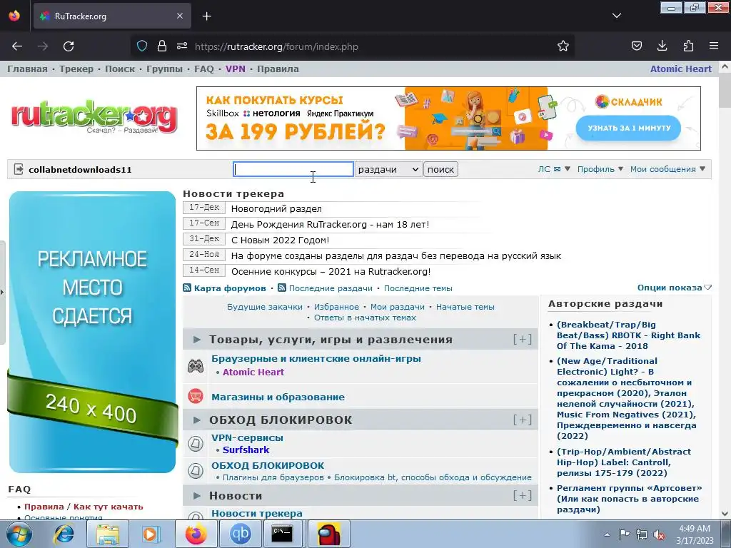The height and width of the screenshot is (548, 731).
Task: Click the shopping cart Магазины icon
Action: (196, 397)
